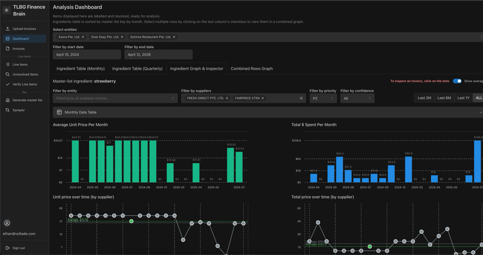
Task: Open Sampler via its search icon
Action: coord(8,110)
